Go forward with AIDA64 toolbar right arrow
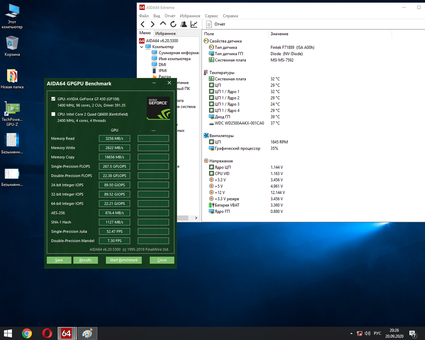425x340 pixels. tap(153, 24)
